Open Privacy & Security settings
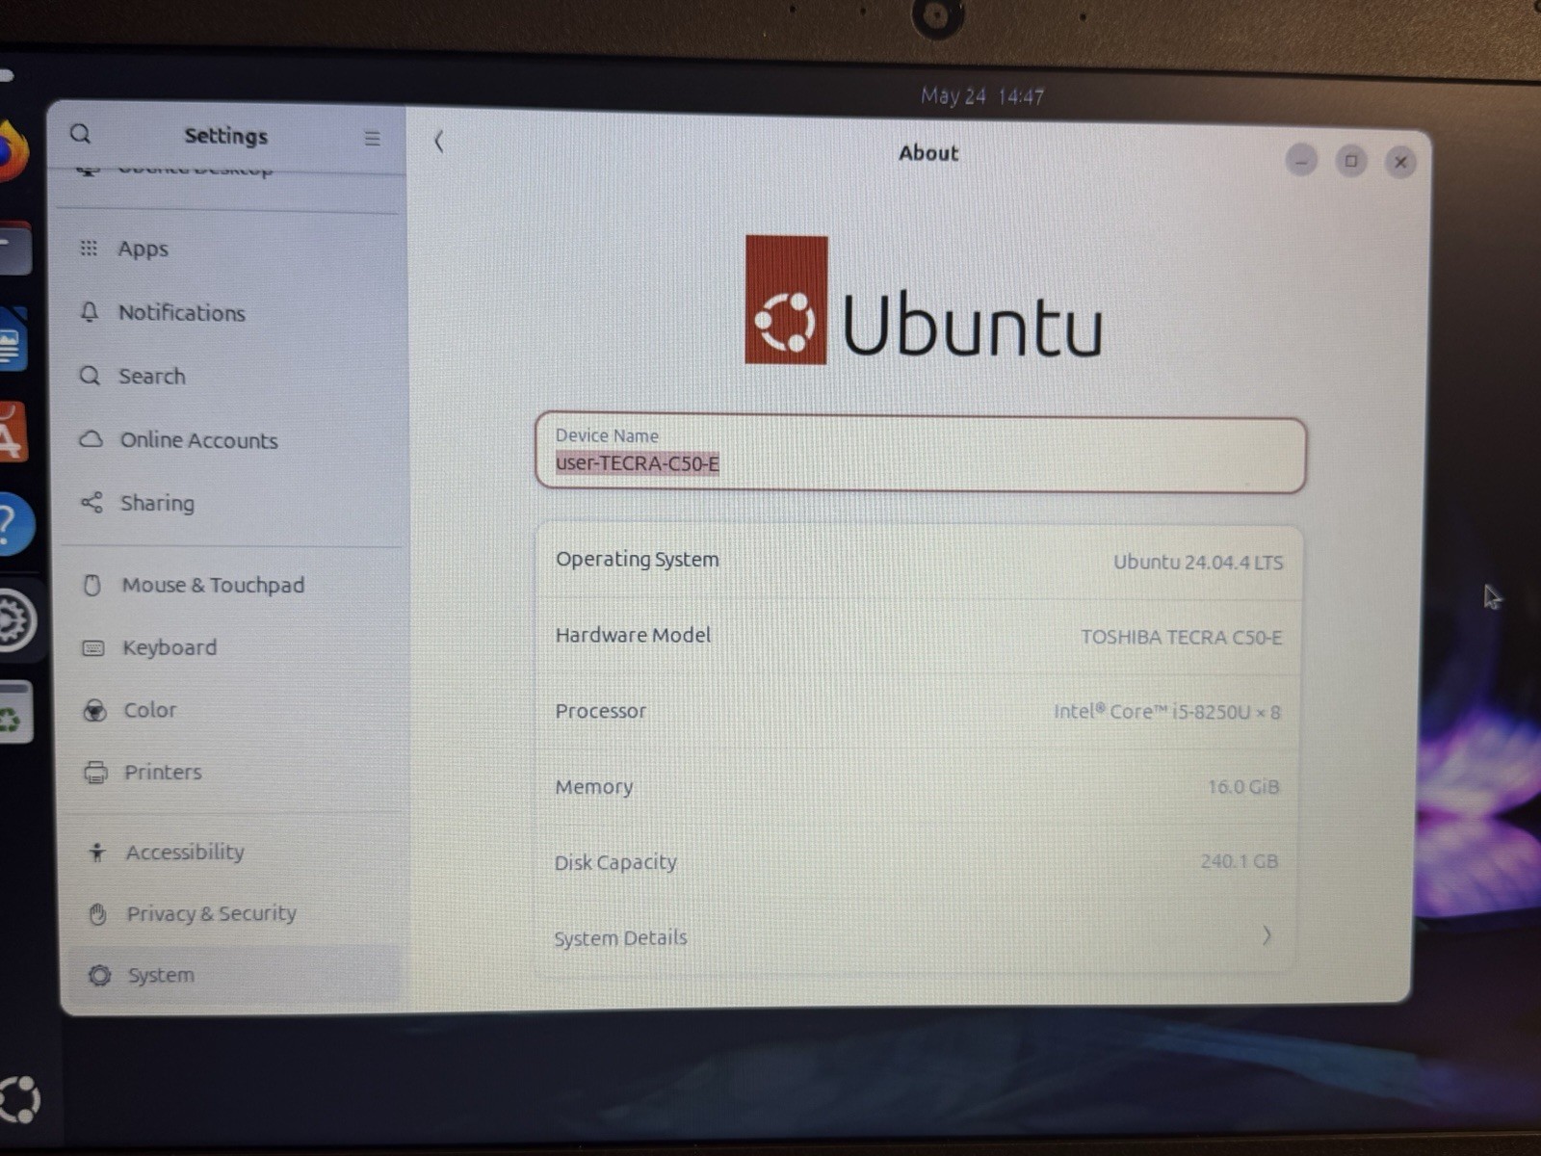 tap(233, 913)
